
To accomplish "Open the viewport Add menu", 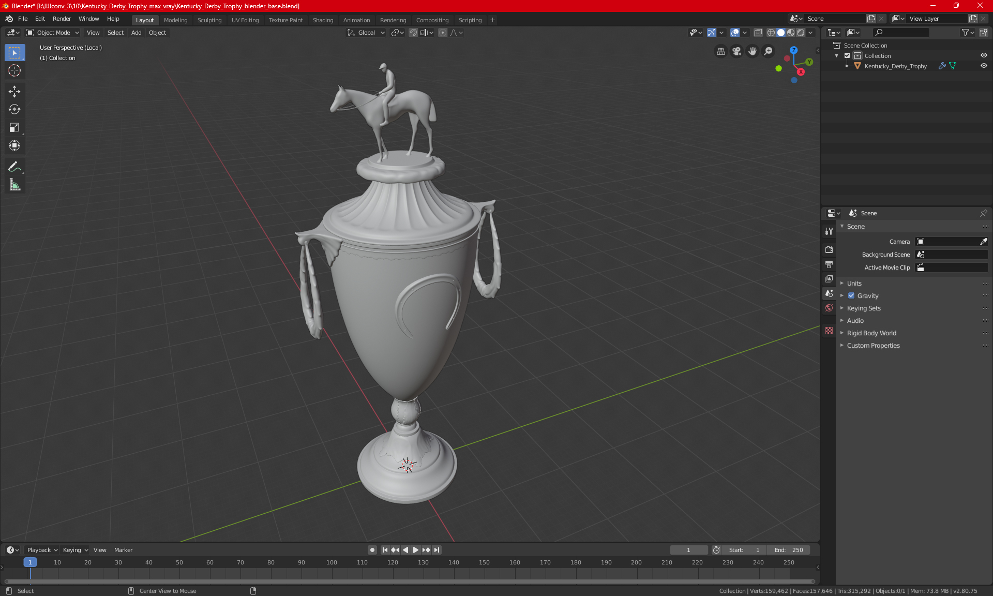I will point(136,33).
